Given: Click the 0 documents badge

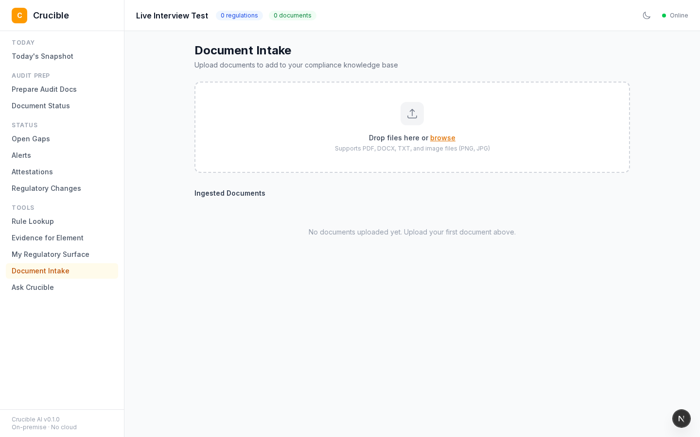Looking at the screenshot, I should click(x=292, y=16).
